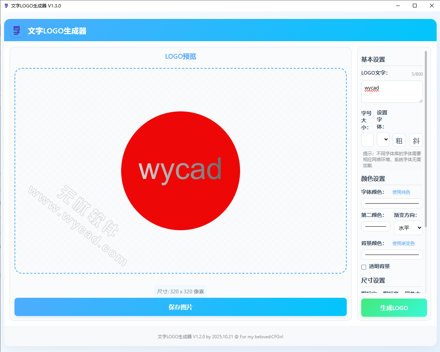
Task: Click the 保存图片 save image button
Action: [x=181, y=307]
